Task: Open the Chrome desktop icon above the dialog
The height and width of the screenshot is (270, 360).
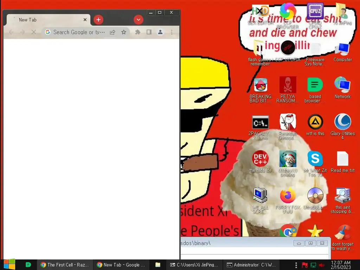Action: tap(288, 231)
